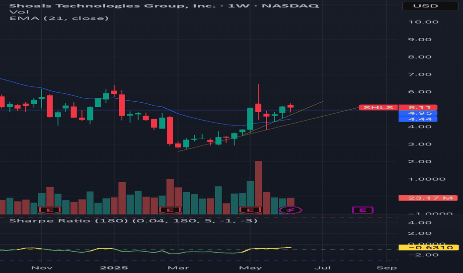Click the May label on time axis

pos(250,268)
